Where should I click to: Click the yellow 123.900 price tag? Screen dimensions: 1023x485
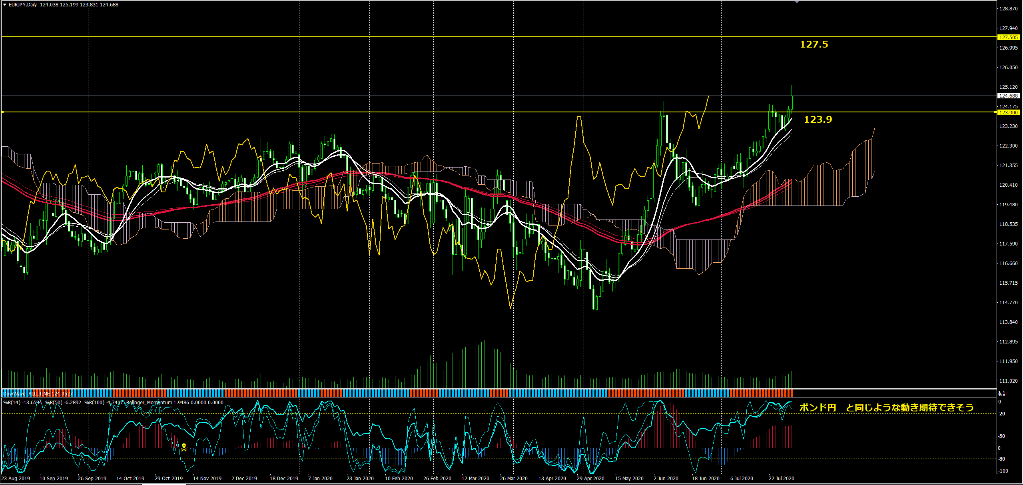(x=1008, y=112)
